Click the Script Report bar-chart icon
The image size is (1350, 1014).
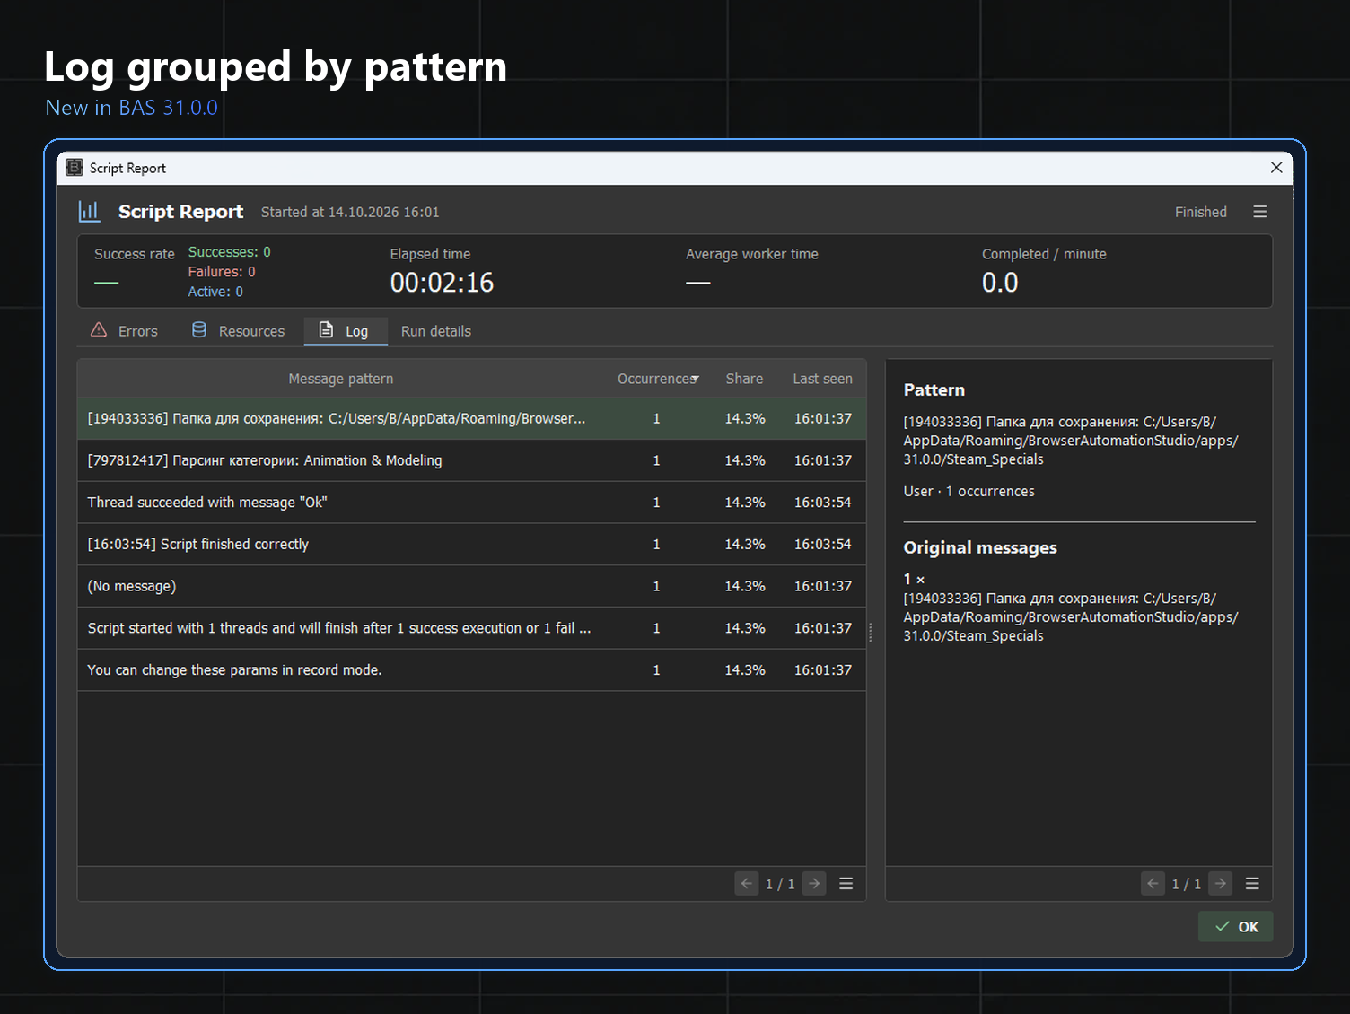click(x=89, y=211)
